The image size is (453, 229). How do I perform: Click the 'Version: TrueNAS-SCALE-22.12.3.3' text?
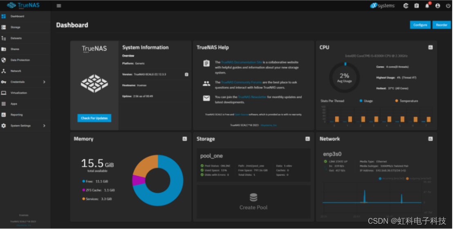coord(144,74)
